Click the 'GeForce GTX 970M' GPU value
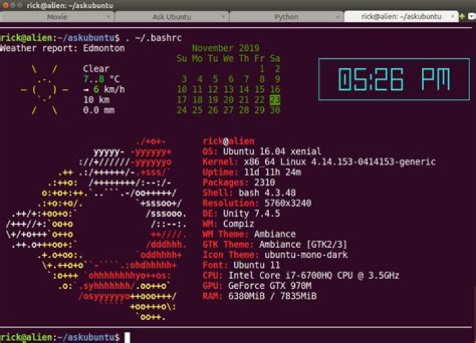Screen dimensions: 476x343 pos(270,286)
